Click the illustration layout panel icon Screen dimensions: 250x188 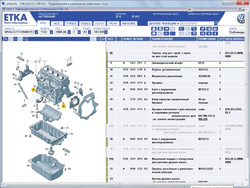98,39
